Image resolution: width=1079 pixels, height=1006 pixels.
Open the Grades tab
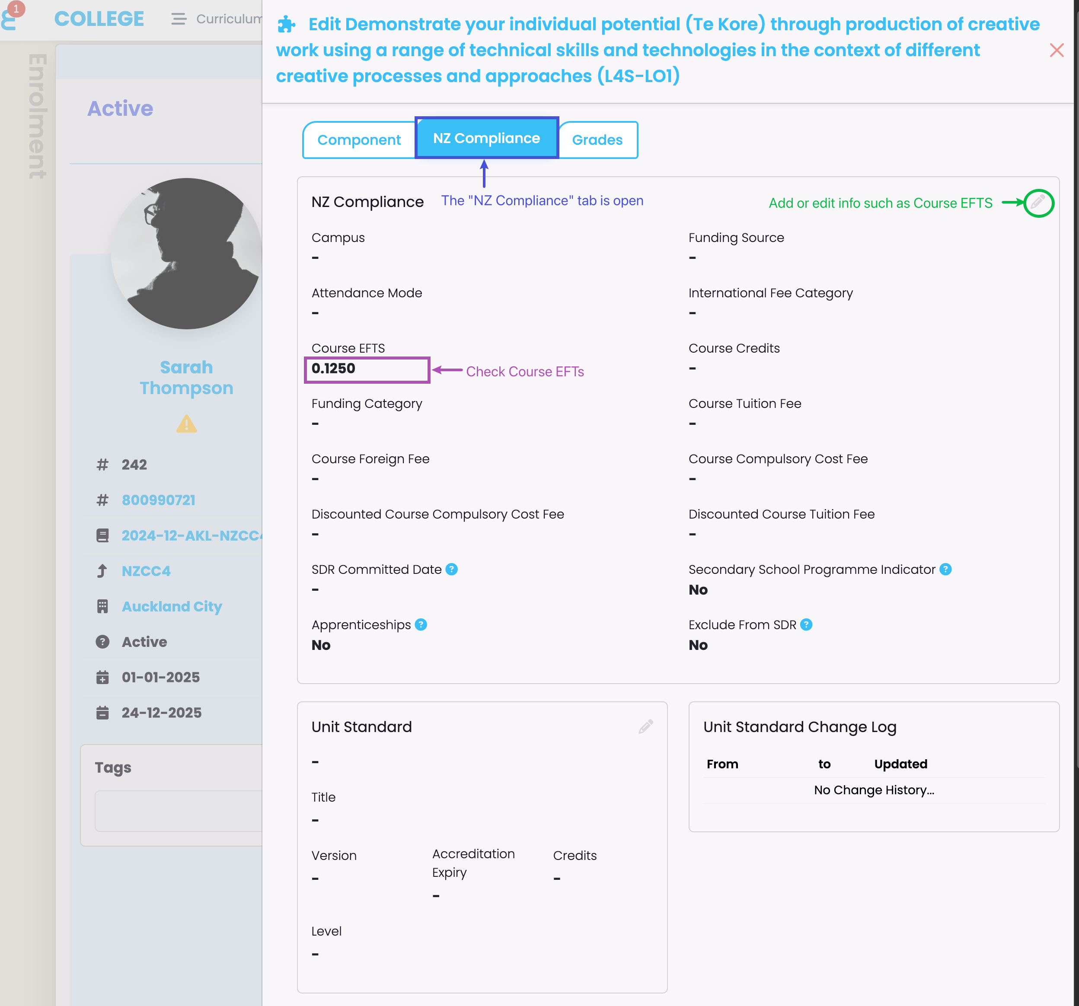pyautogui.click(x=597, y=140)
